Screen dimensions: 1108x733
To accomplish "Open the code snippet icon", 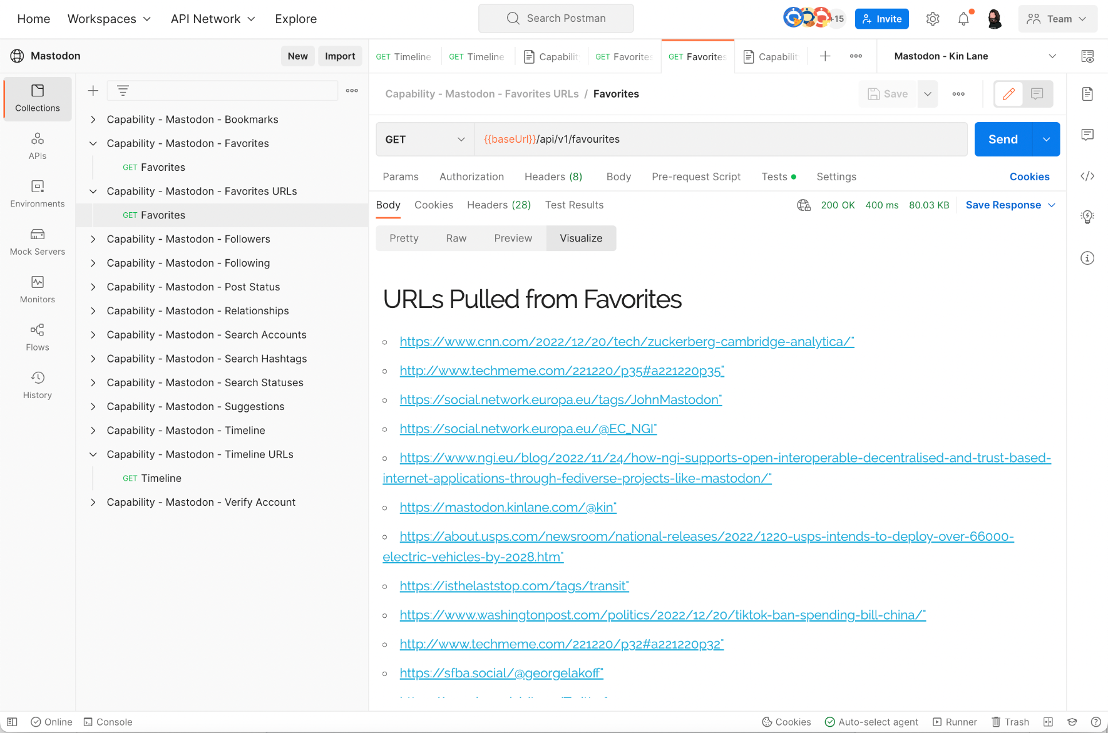I will point(1088,176).
